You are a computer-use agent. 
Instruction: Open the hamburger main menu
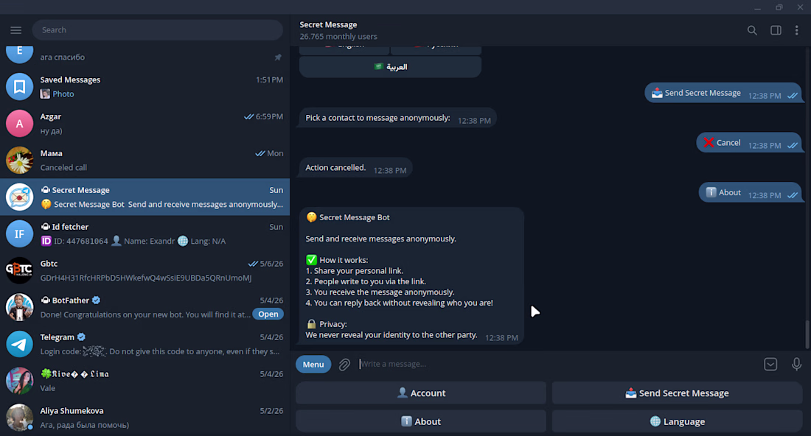[x=16, y=30]
